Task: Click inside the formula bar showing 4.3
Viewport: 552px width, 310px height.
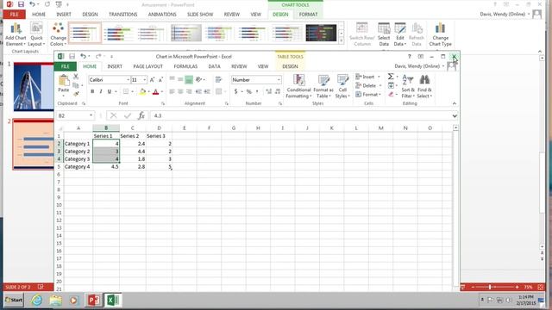Action: coord(301,115)
